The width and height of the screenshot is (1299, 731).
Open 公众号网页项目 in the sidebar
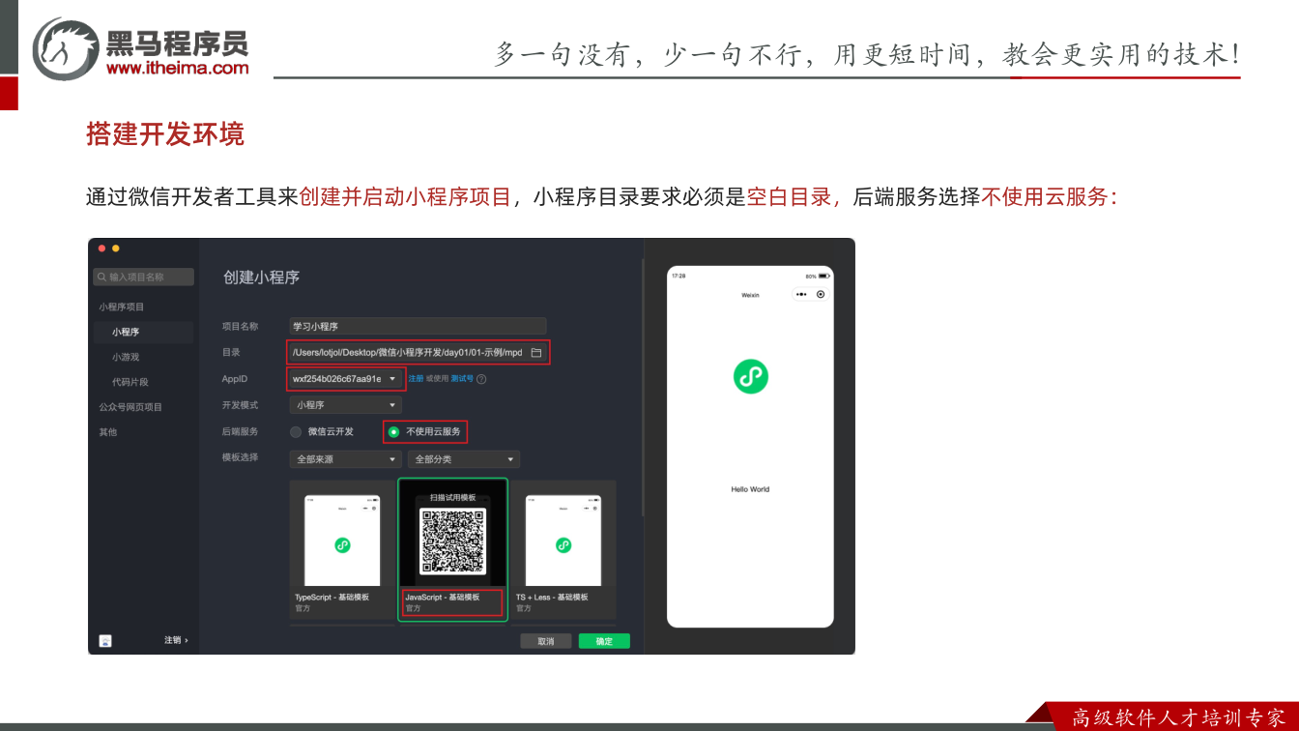point(130,407)
